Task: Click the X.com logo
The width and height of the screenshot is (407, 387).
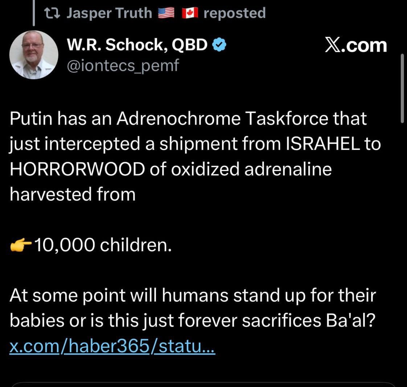Action: [x=355, y=46]
